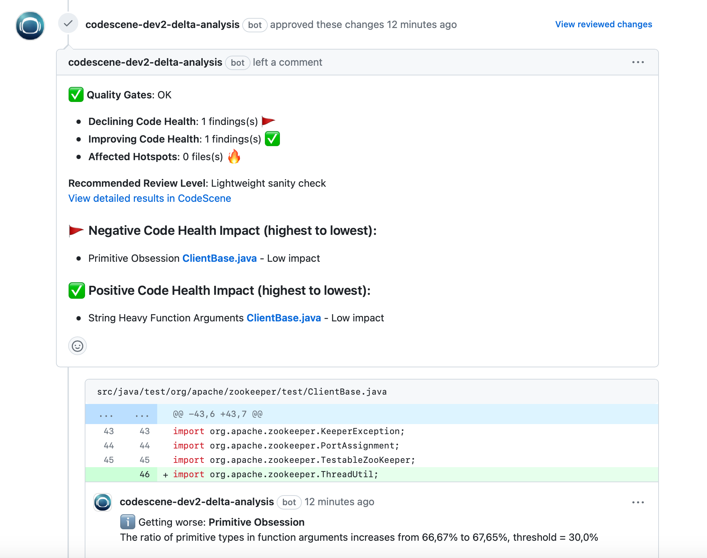Open review comment three-dot options menu
707x558 pixels.
click(x=638, y=62)
